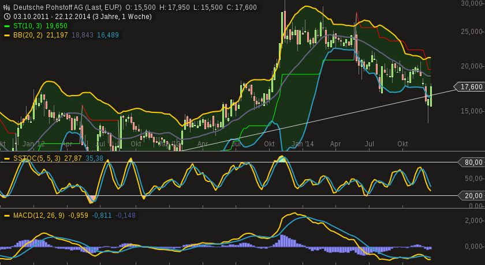Click the 30,000 price axis label

click(x=471, y=3)
